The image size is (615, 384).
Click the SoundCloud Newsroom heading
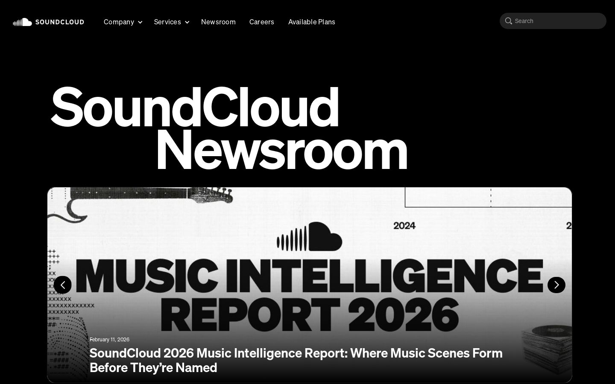(x=229, y=128)
